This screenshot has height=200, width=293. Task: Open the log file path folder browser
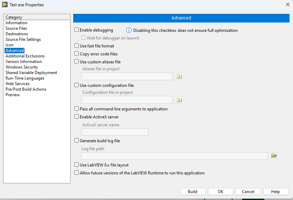(274, 156)
